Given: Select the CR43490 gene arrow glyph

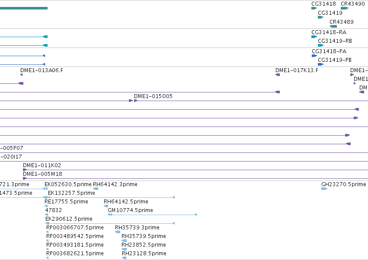Looking at the screenshot, I should [345, 8].
